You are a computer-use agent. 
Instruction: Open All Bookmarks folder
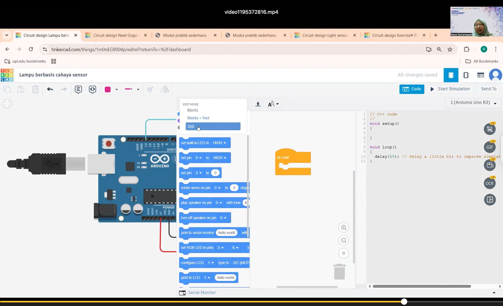[x=482, y=61]
